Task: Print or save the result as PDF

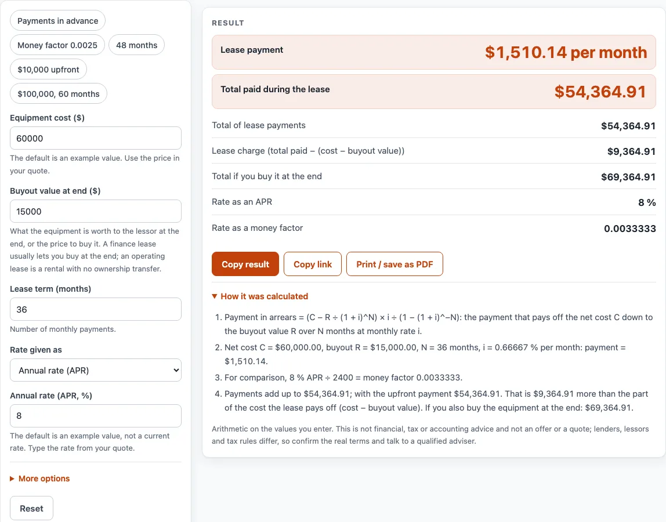Action: (x=394, y=264)
